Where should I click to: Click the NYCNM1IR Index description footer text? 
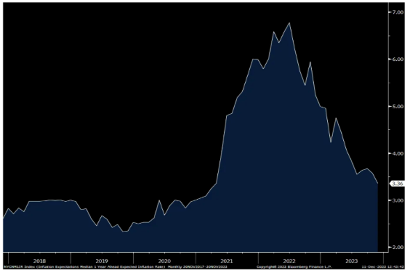tap(113, 266)
